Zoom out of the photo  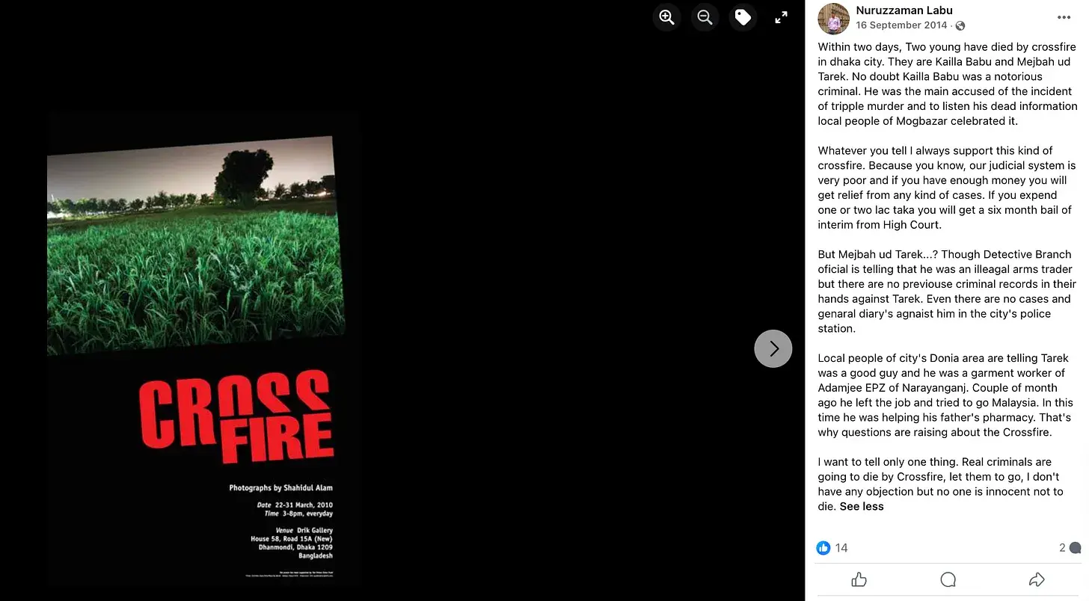point(705,17)
